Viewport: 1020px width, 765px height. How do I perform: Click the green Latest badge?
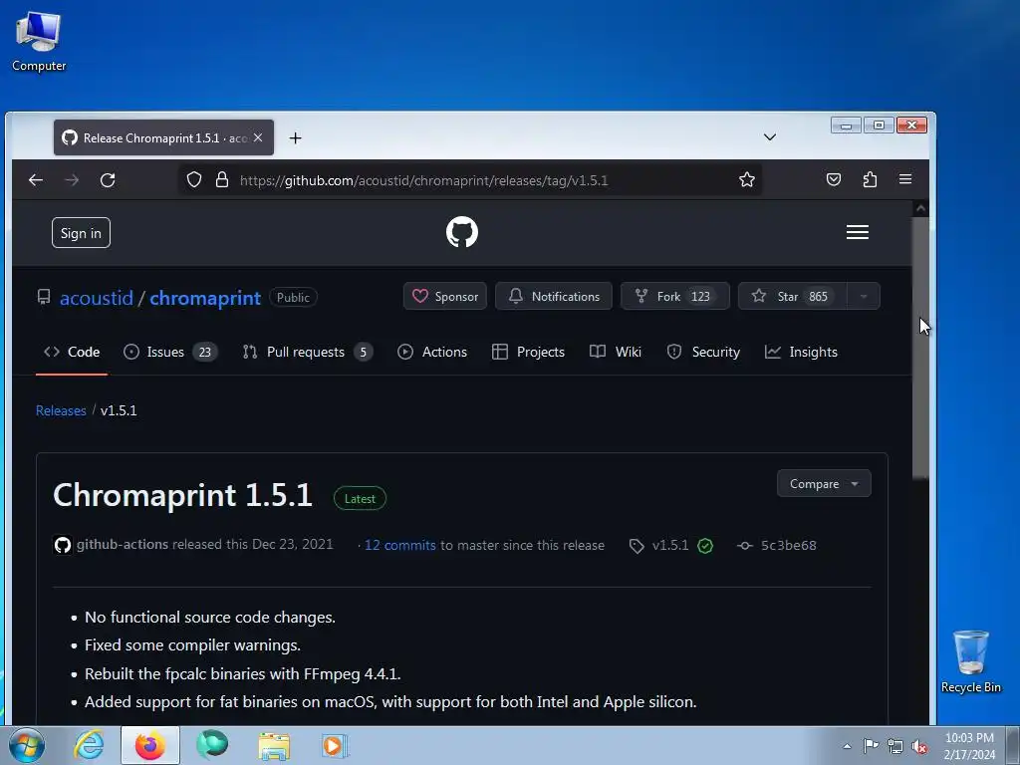click(360, 498)
